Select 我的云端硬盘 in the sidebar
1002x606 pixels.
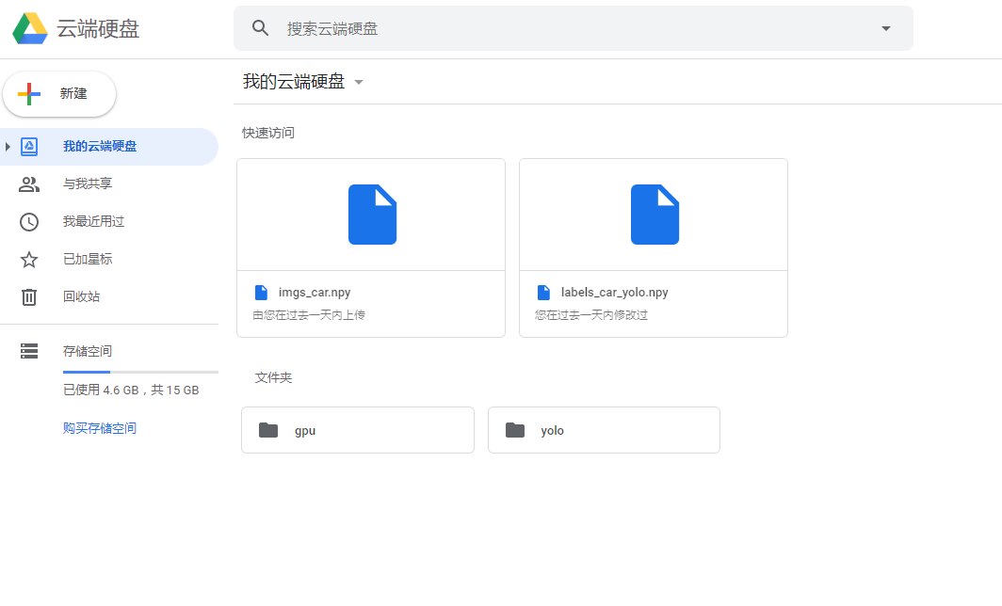(x=109, y=147)
